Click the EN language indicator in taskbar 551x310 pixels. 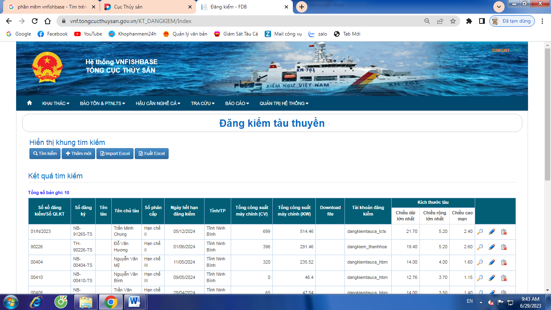(470, 301)
